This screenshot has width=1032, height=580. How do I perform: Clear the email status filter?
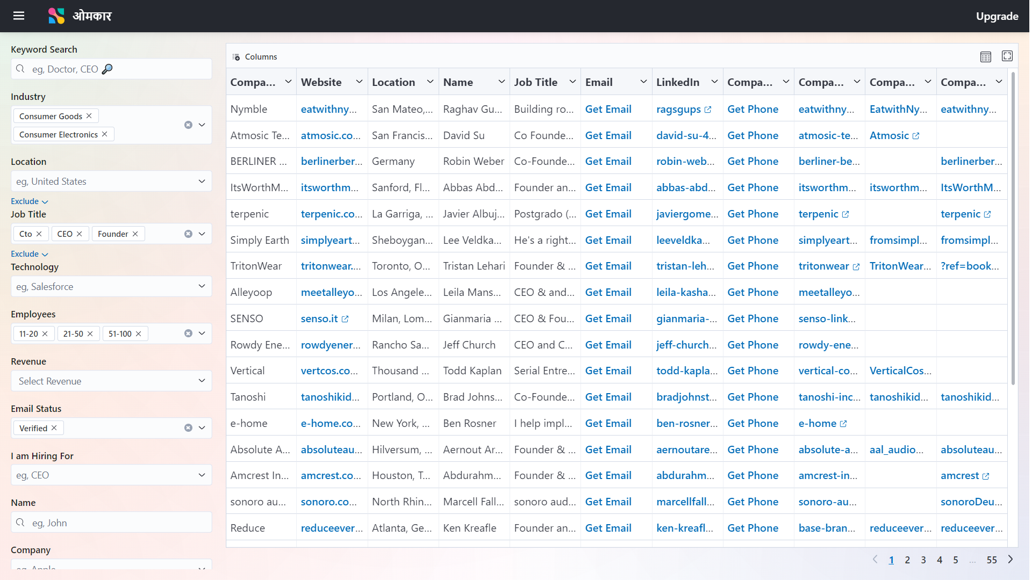(x=188, y=427)
